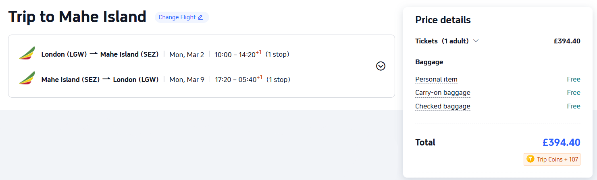Click the Trip to Mahe Island heading
This screenshot has width=597, height=180.
tap(77, 17)
